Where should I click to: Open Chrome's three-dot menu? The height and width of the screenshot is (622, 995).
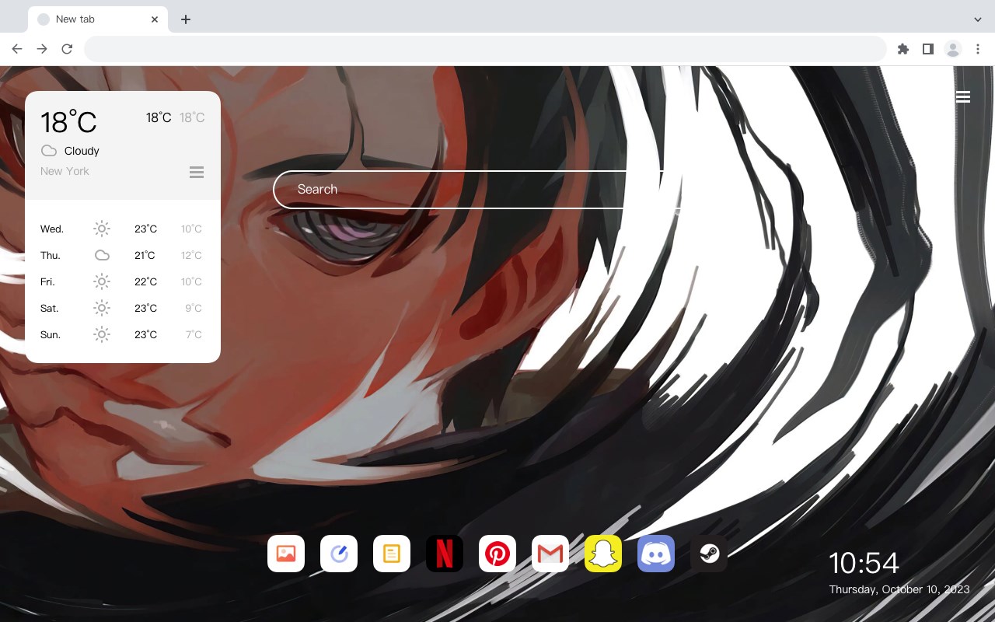point(978,49)
